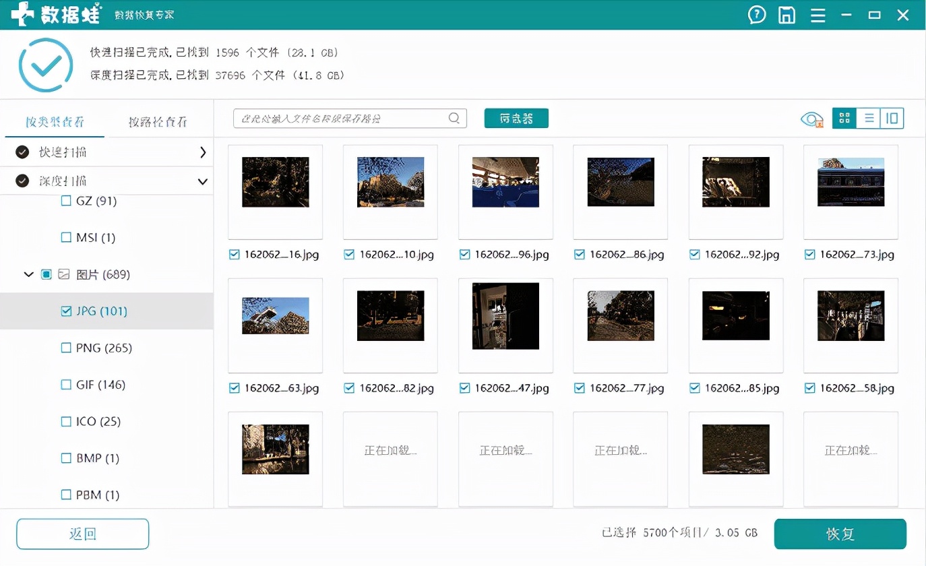Open the 筛选器 filter panel
Screen dimensions: 926x566
[x=516, y=117]
